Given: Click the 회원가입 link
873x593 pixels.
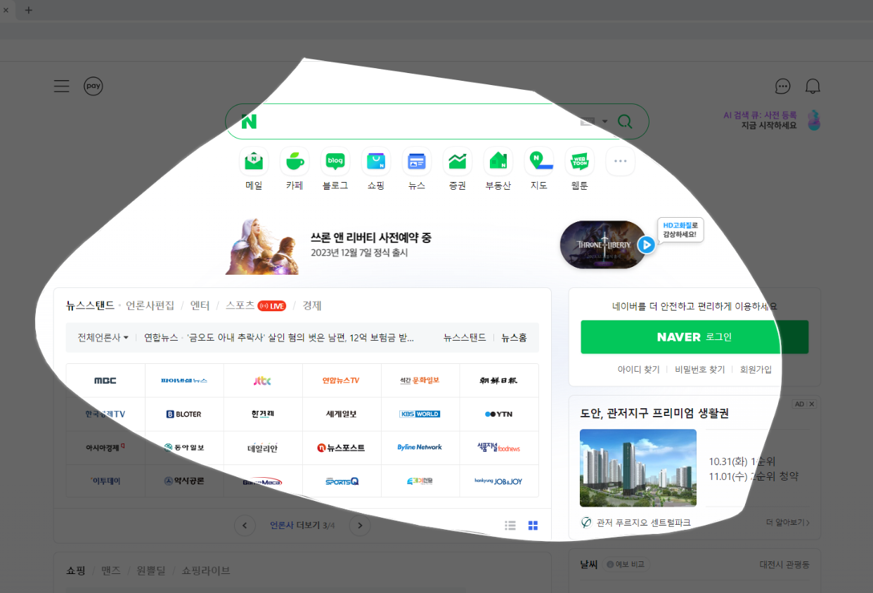Looking at the screenshot, I should [x=756, y=369].
